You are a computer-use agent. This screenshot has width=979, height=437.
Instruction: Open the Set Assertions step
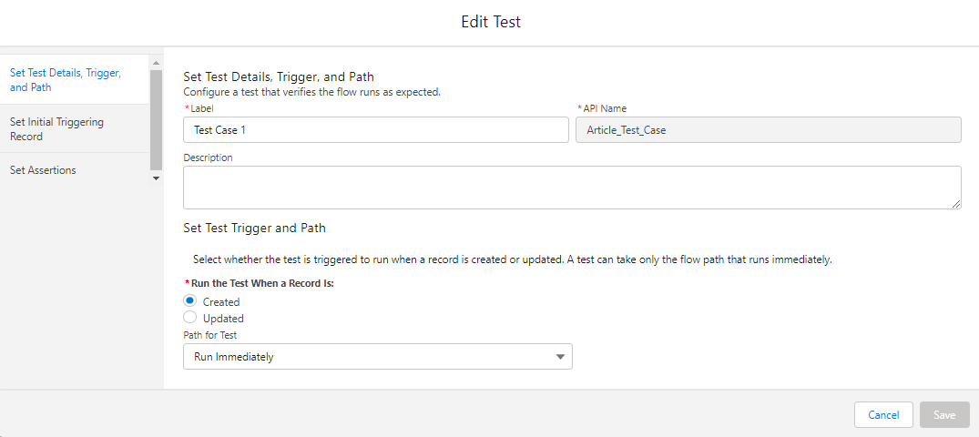click(43, 170)
